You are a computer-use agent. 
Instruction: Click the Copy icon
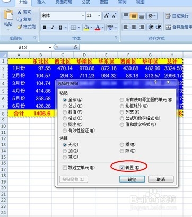point(19,19)
